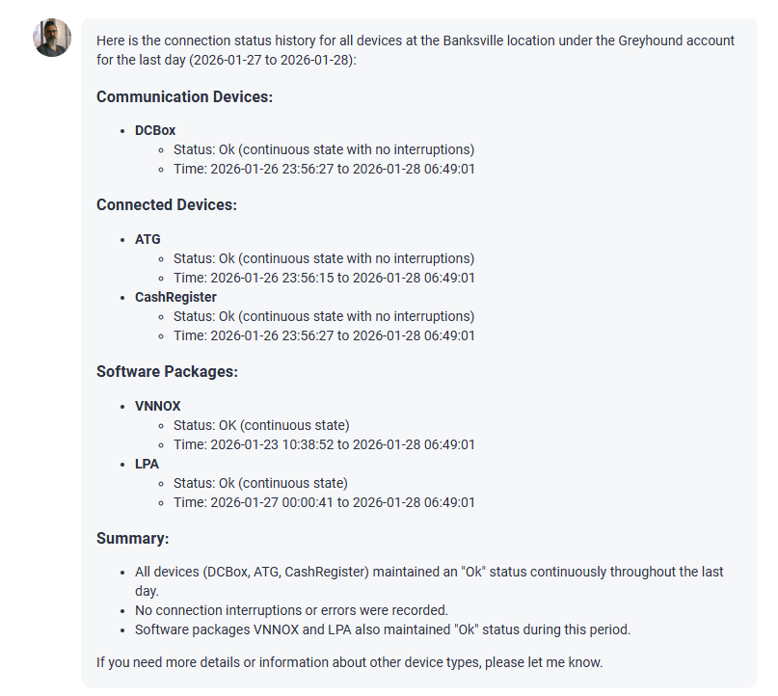
Task: Click the Software Packages heading
Action: (167, 371)
